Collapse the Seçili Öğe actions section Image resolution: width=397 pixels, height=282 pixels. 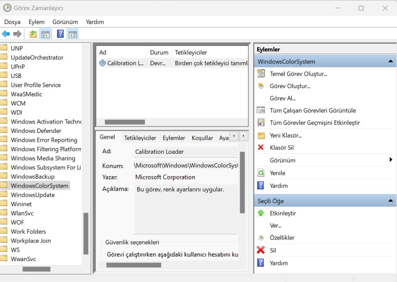390,201
